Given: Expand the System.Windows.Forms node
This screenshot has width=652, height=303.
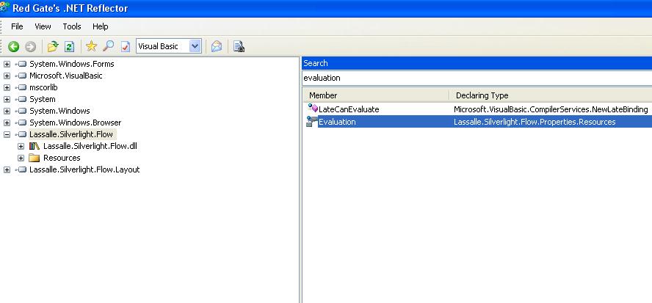Looking at the screenshot, I should pyautogui.click(x=7, y=64).
